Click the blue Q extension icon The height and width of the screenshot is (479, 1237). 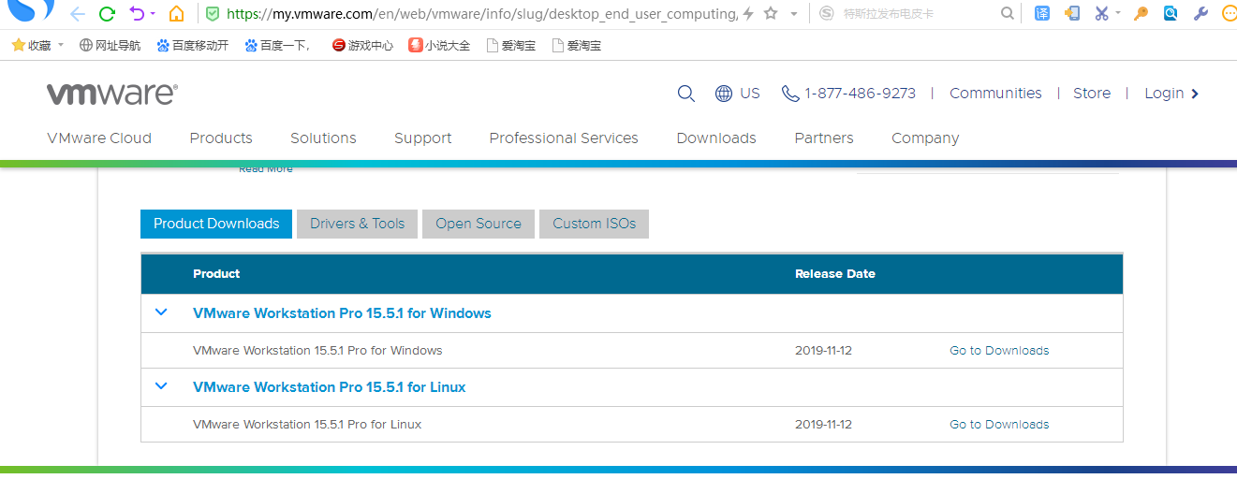coord(1171,14)
